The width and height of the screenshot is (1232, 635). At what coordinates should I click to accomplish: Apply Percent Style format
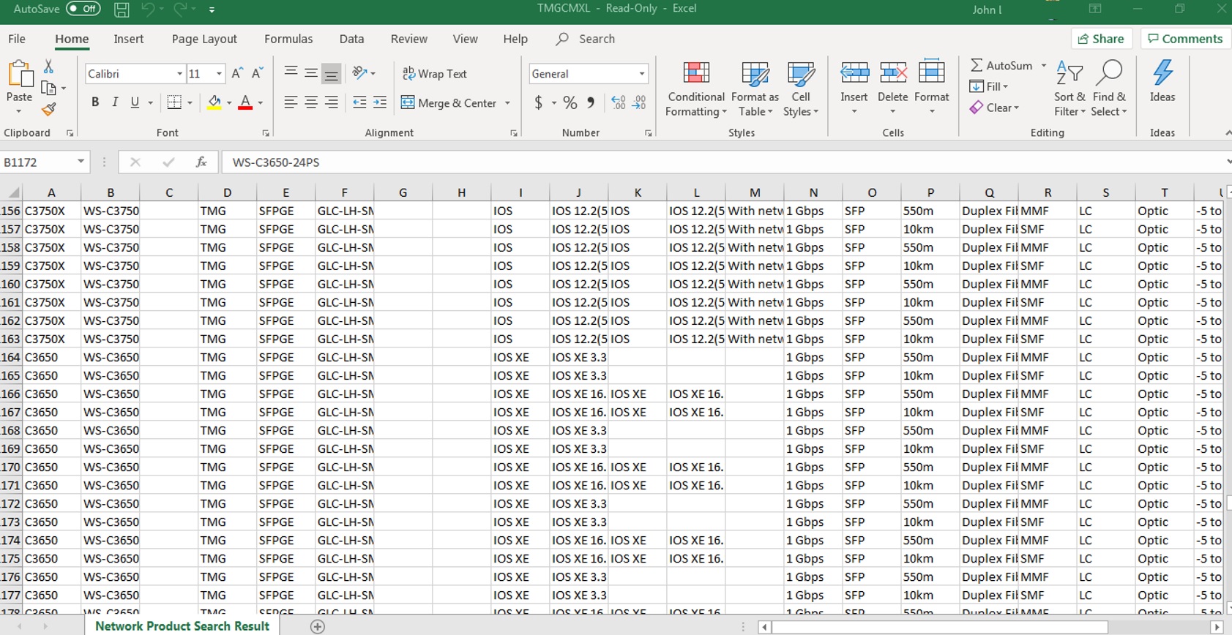click(570, 103)
